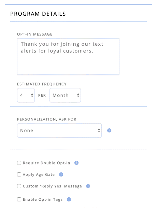Screen dimensions: 157x212
Task: Open the info tooltip beside Personalization dropdown
Action: 109,130
